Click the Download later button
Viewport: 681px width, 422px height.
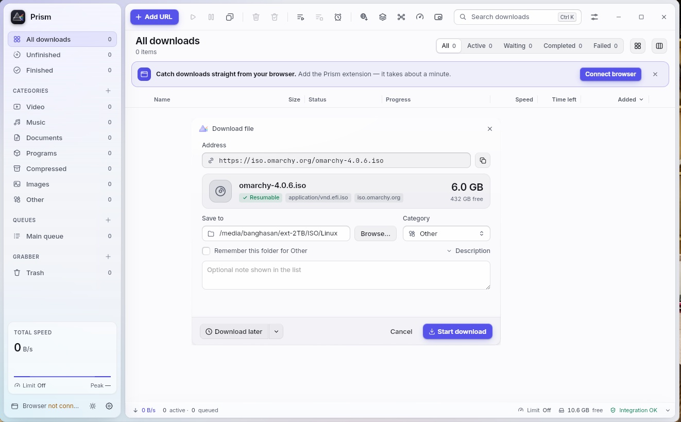click(x=234, y=332)
